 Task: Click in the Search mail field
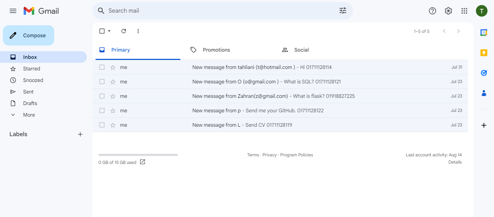coord(217,11)
